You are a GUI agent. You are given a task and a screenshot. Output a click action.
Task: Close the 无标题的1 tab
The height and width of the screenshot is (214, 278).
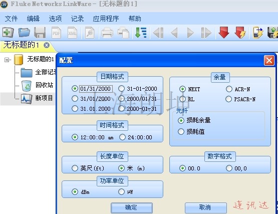click(x=47, y=45)
